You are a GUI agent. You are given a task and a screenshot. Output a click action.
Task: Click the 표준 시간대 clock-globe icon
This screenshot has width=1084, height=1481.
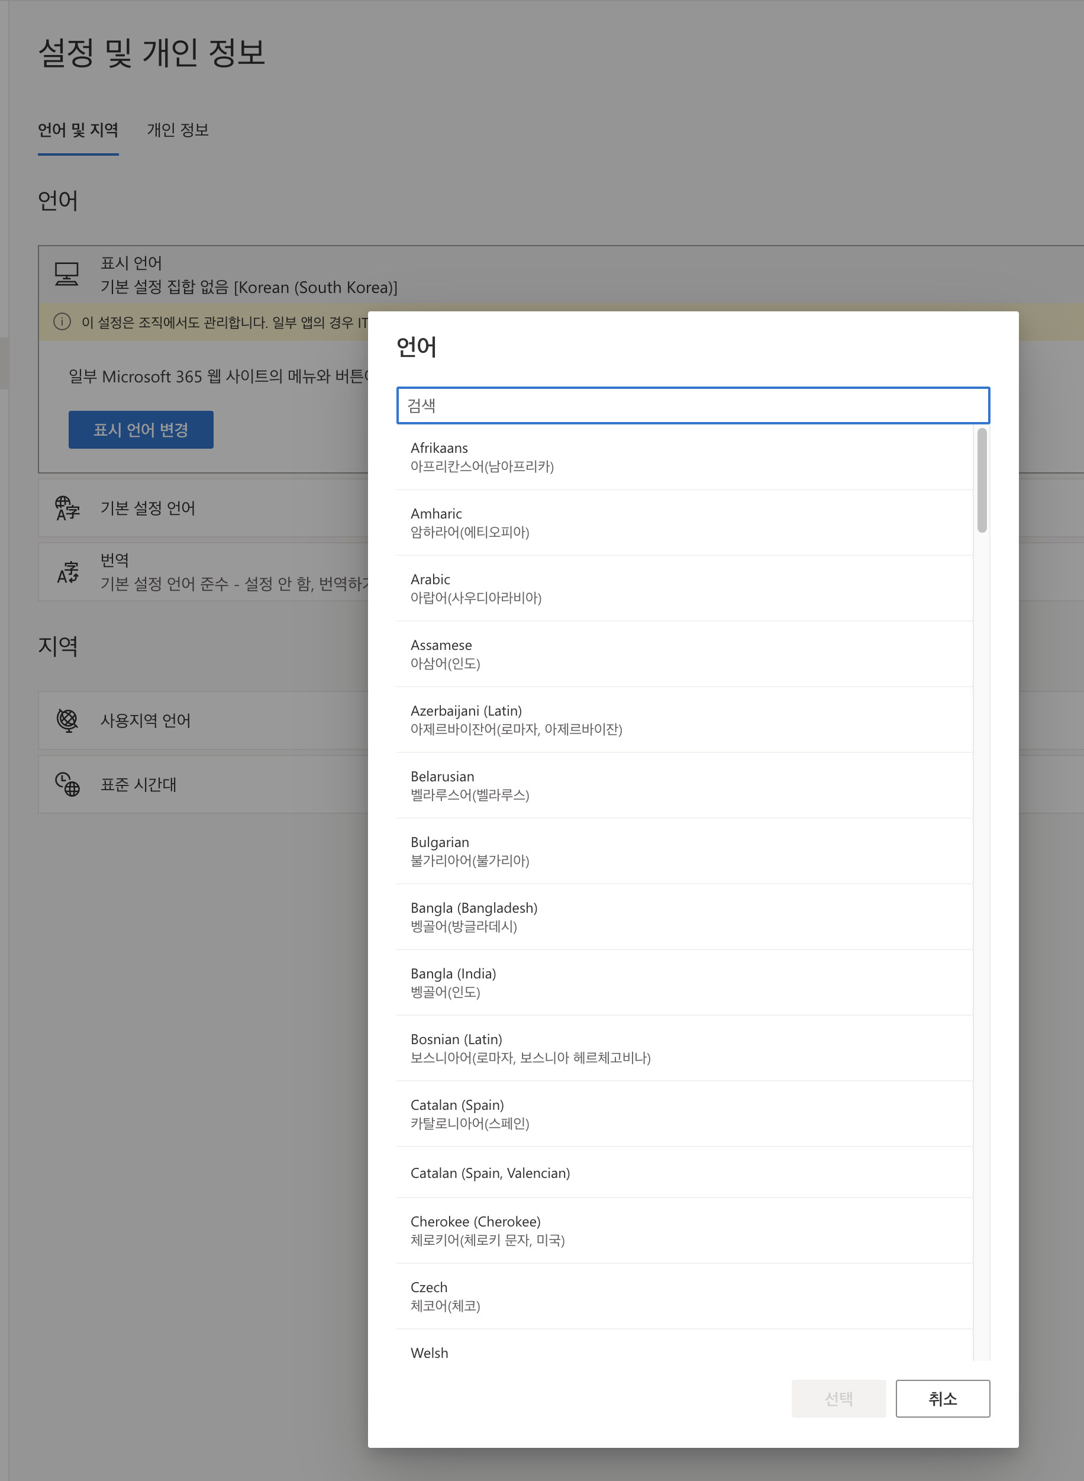[x=67, y=784]
